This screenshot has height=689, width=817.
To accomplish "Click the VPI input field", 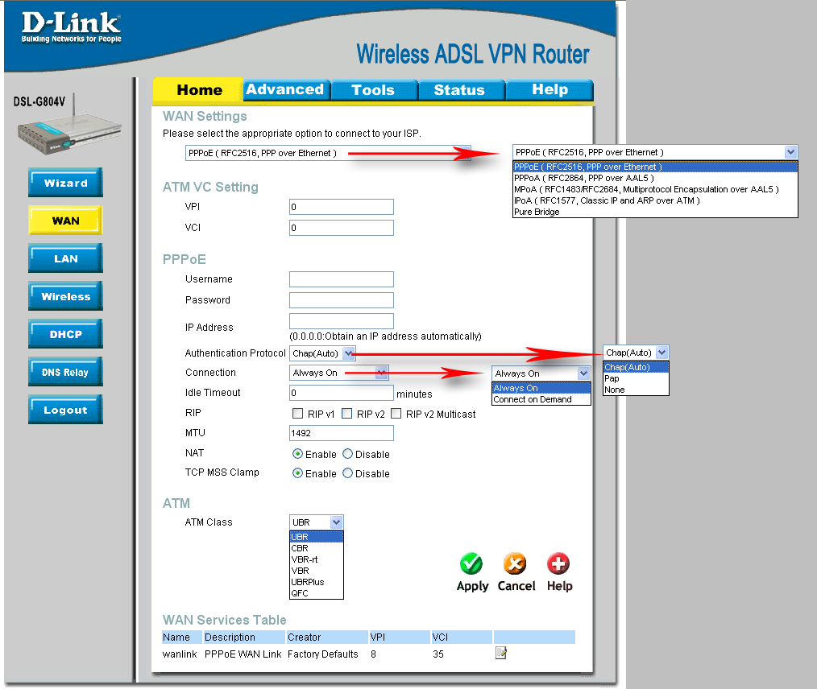I will click(342, 207).
